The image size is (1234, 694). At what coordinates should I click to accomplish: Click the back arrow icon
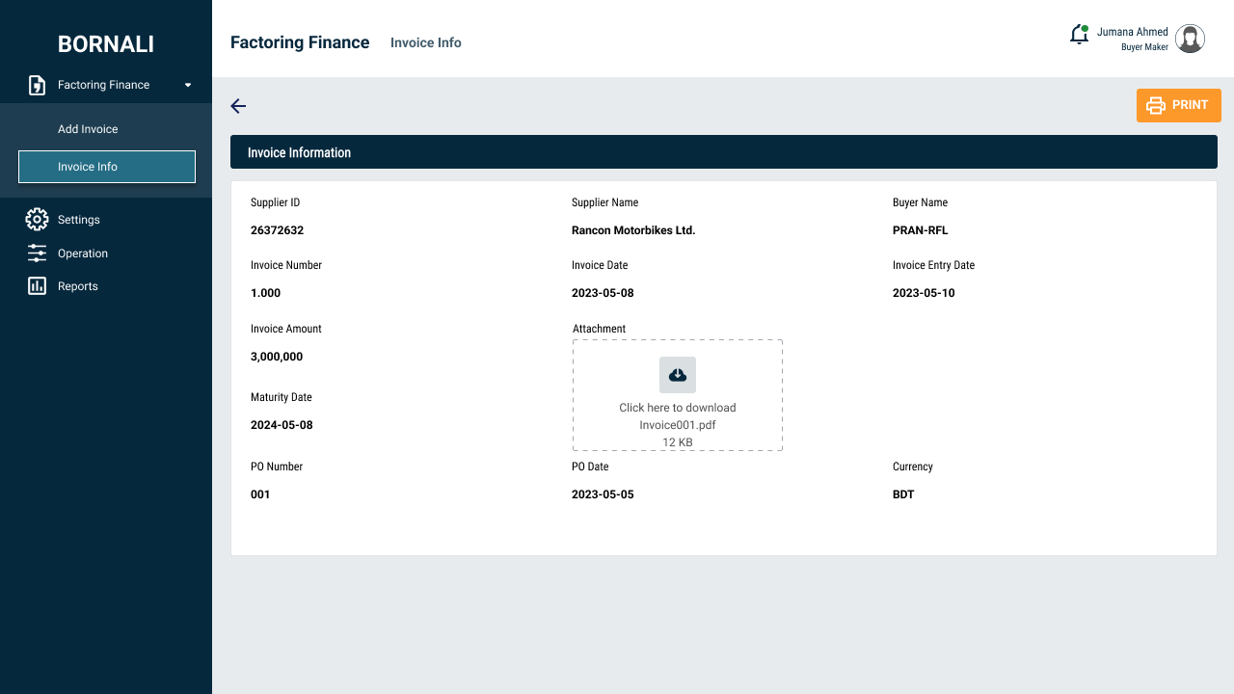coord(238,106)
